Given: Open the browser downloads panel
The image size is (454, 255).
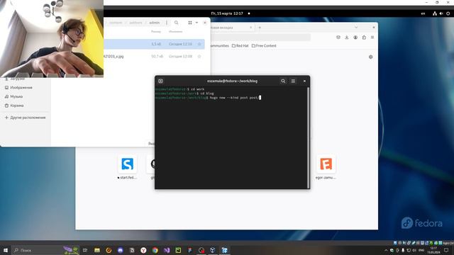Looking at the screenshot, I should (347, 38).
